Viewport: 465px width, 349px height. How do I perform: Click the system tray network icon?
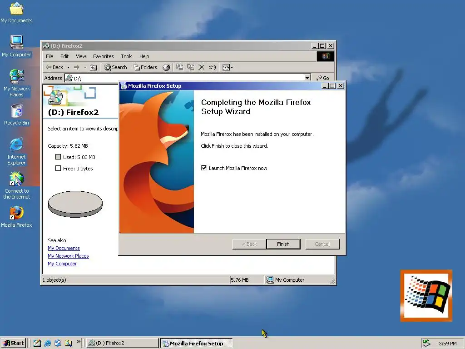click(x=426, y=343)
